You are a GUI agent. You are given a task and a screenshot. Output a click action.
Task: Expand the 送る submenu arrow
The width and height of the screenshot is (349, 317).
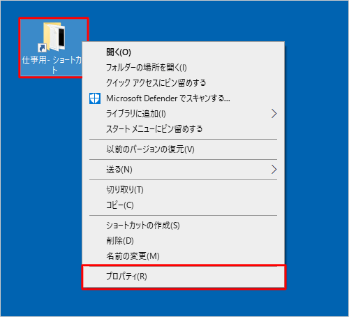coord(274,170)
